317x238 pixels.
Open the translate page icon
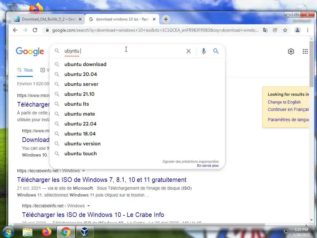(x=265, y=30)
